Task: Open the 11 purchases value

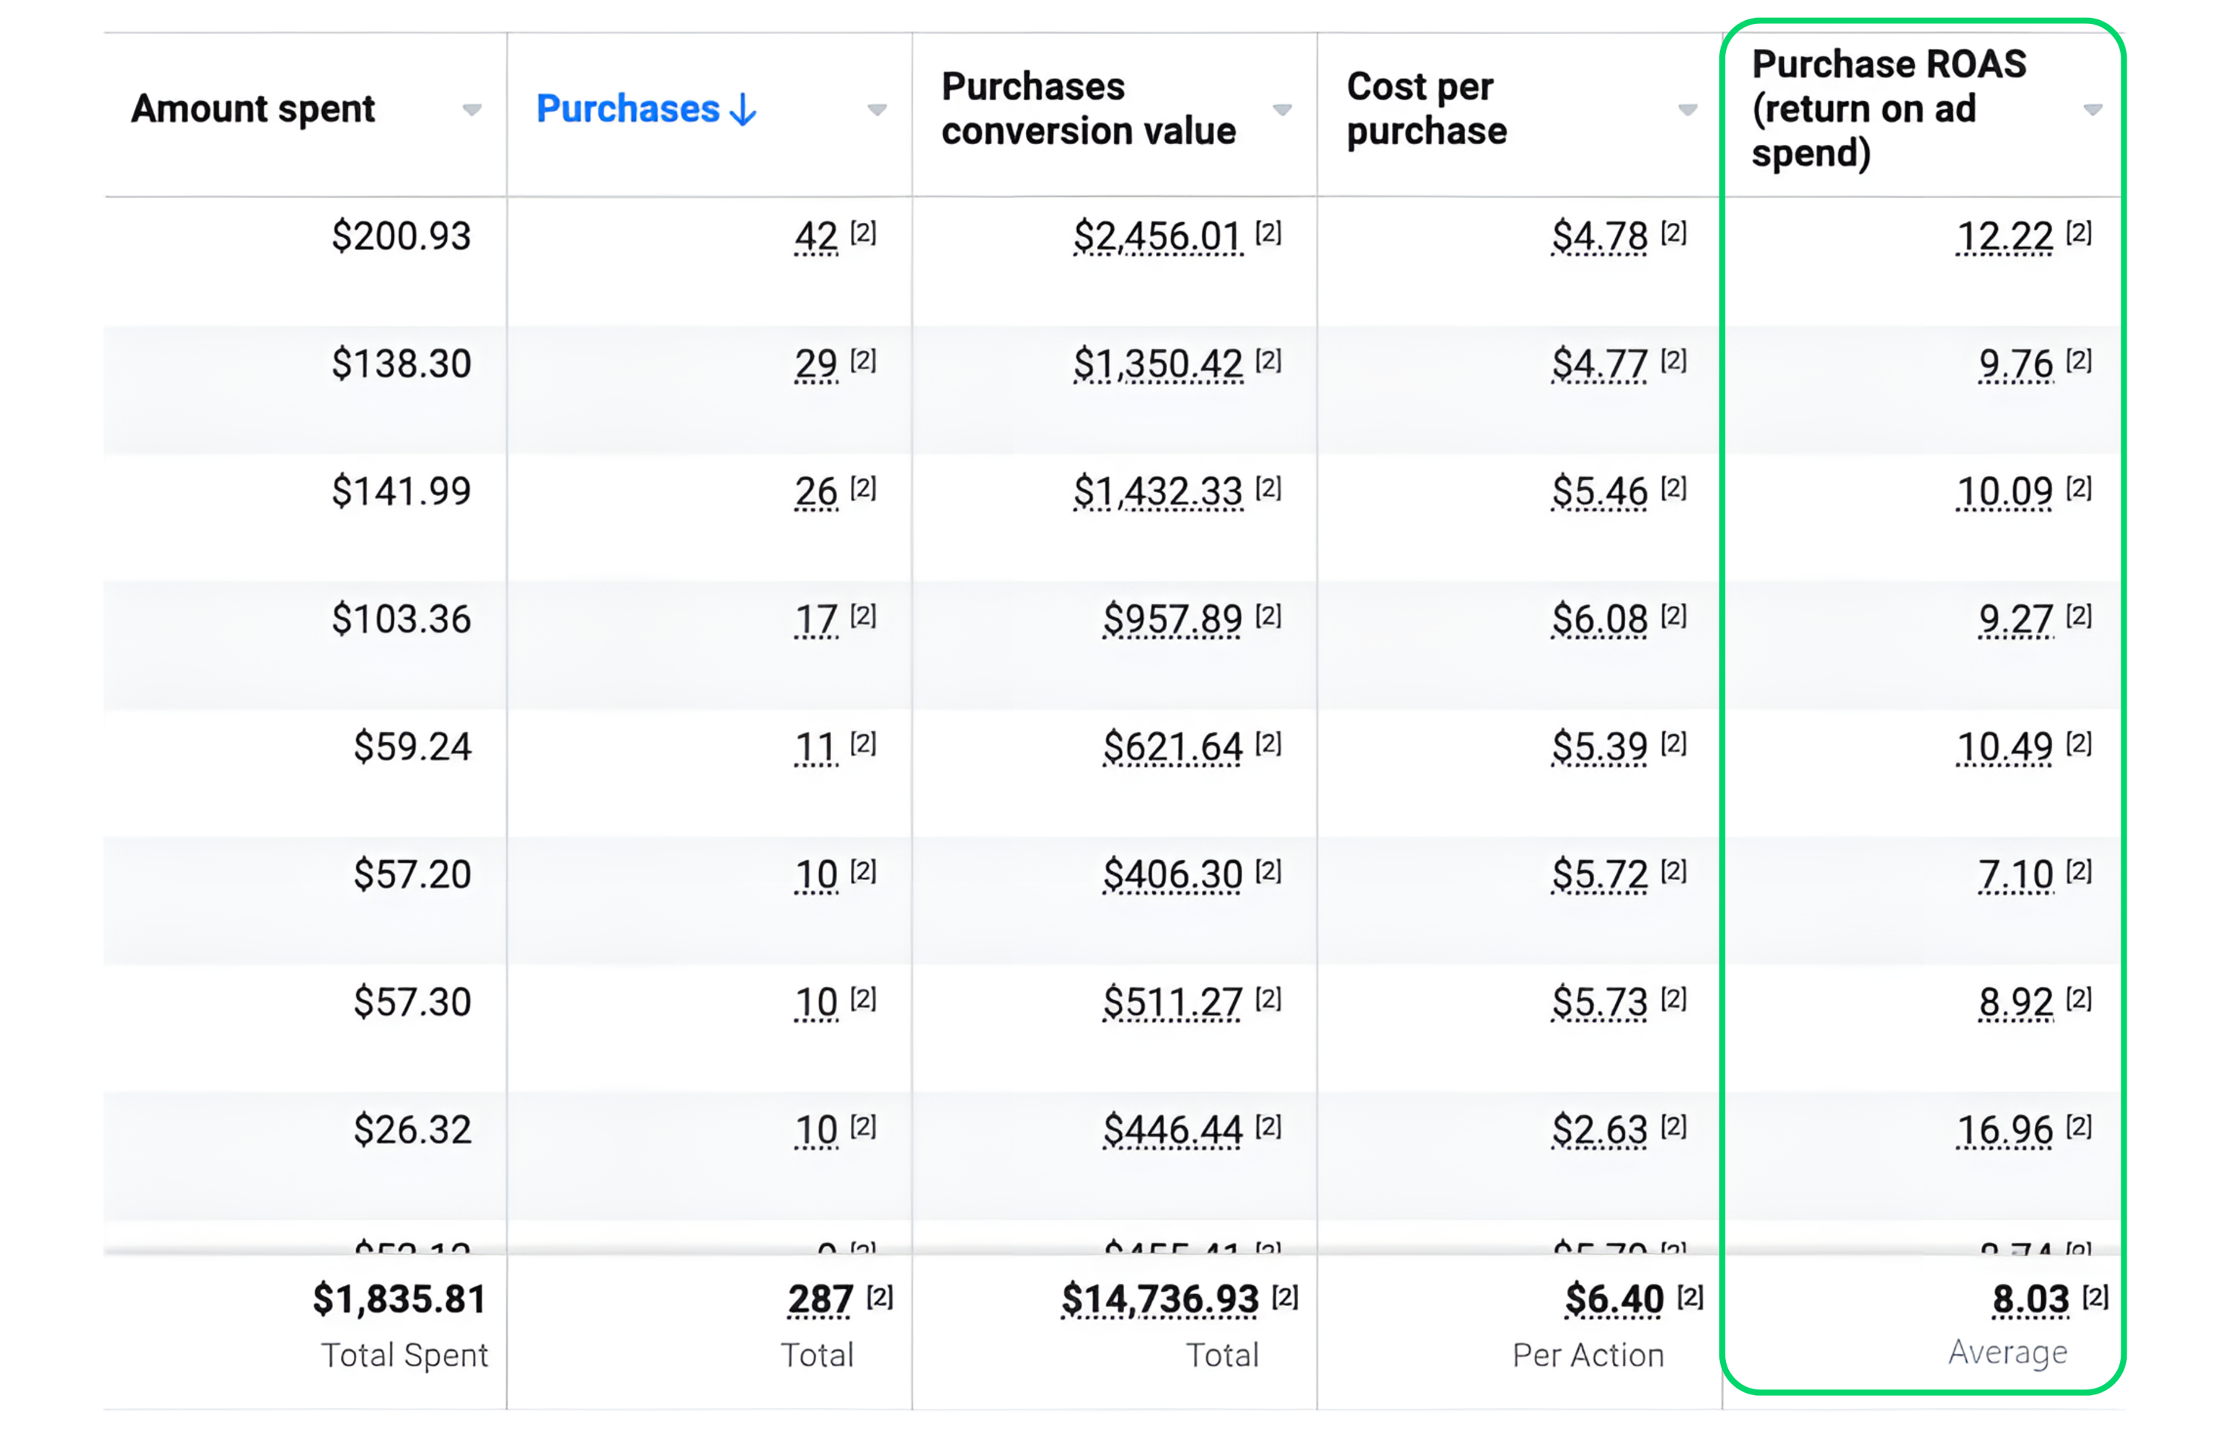Action: click(x=816, y=747)
